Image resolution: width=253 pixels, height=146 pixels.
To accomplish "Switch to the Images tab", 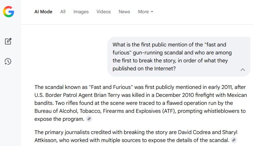I will [81, 12].
